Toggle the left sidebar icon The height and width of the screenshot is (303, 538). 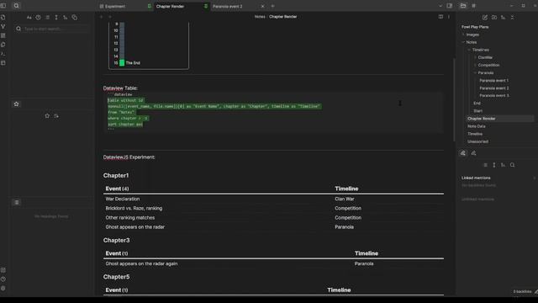pos(3,6)
